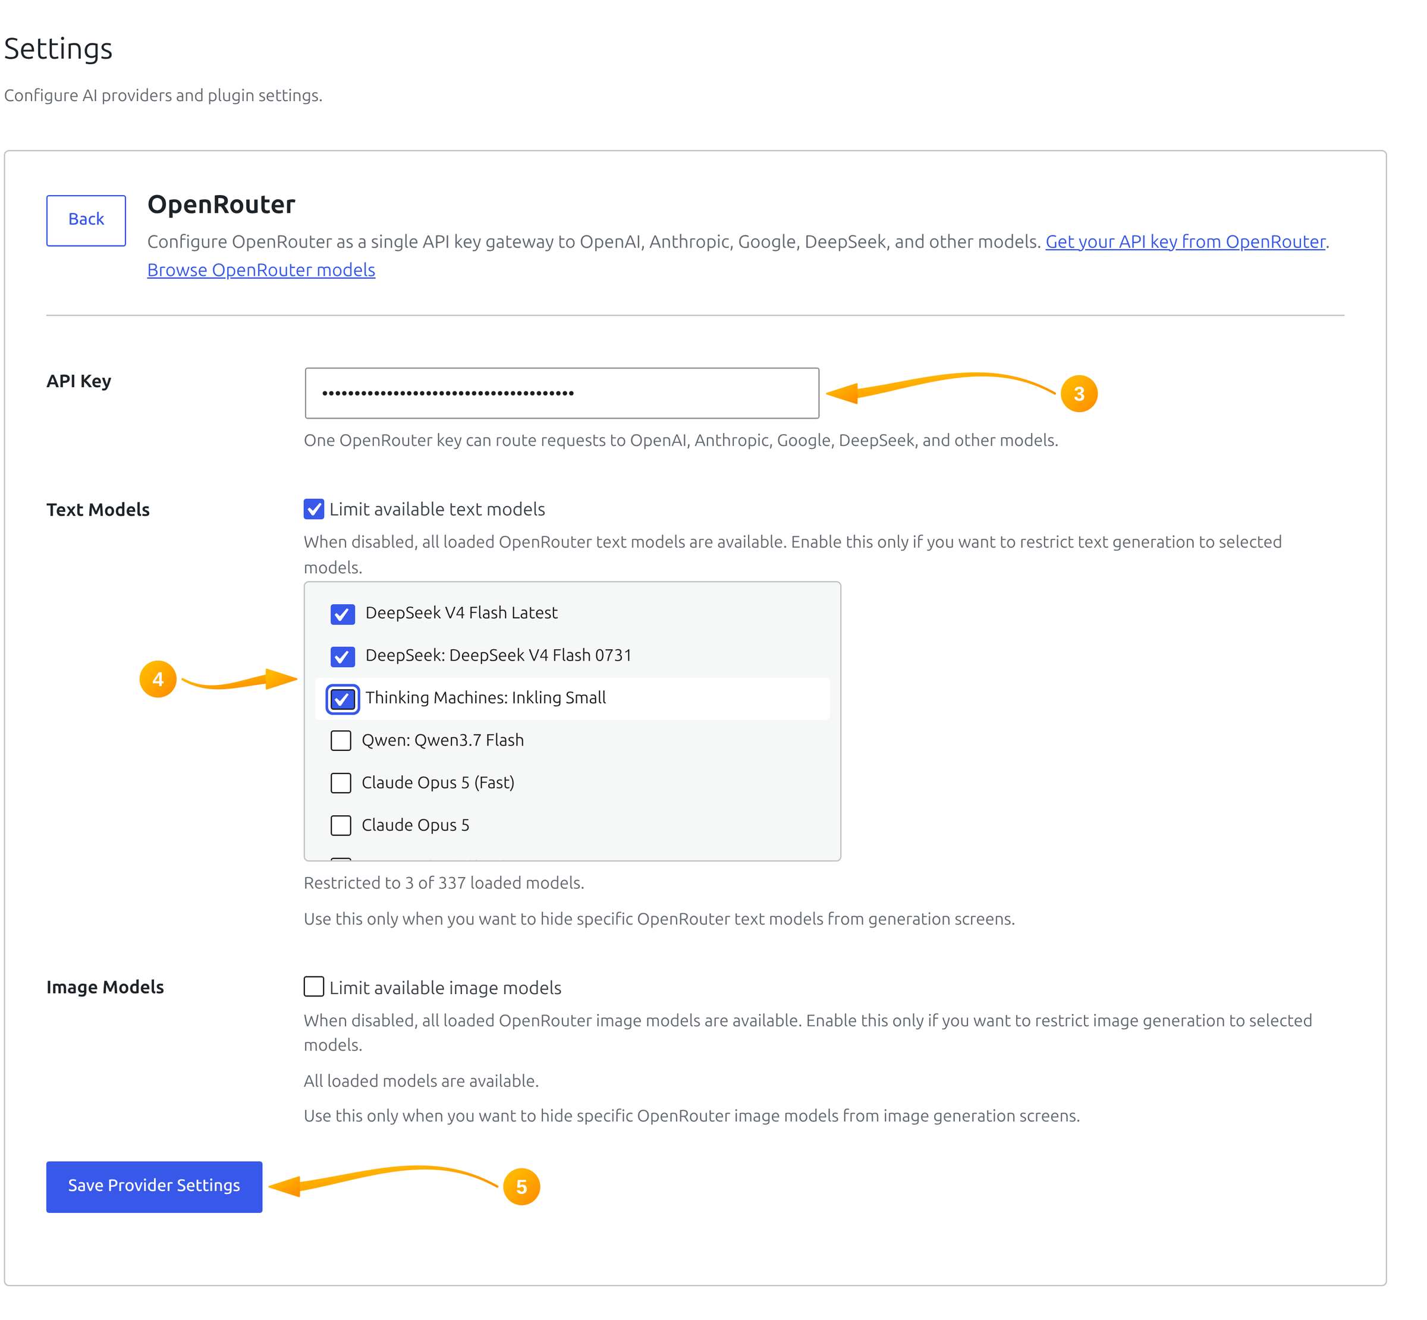Enable Limit available image models checkbox

pyautogui.click(x=313, y=986)
